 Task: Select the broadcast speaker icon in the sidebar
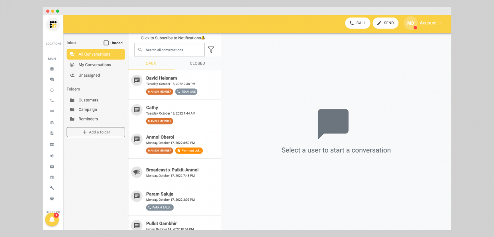pos(52,155)
